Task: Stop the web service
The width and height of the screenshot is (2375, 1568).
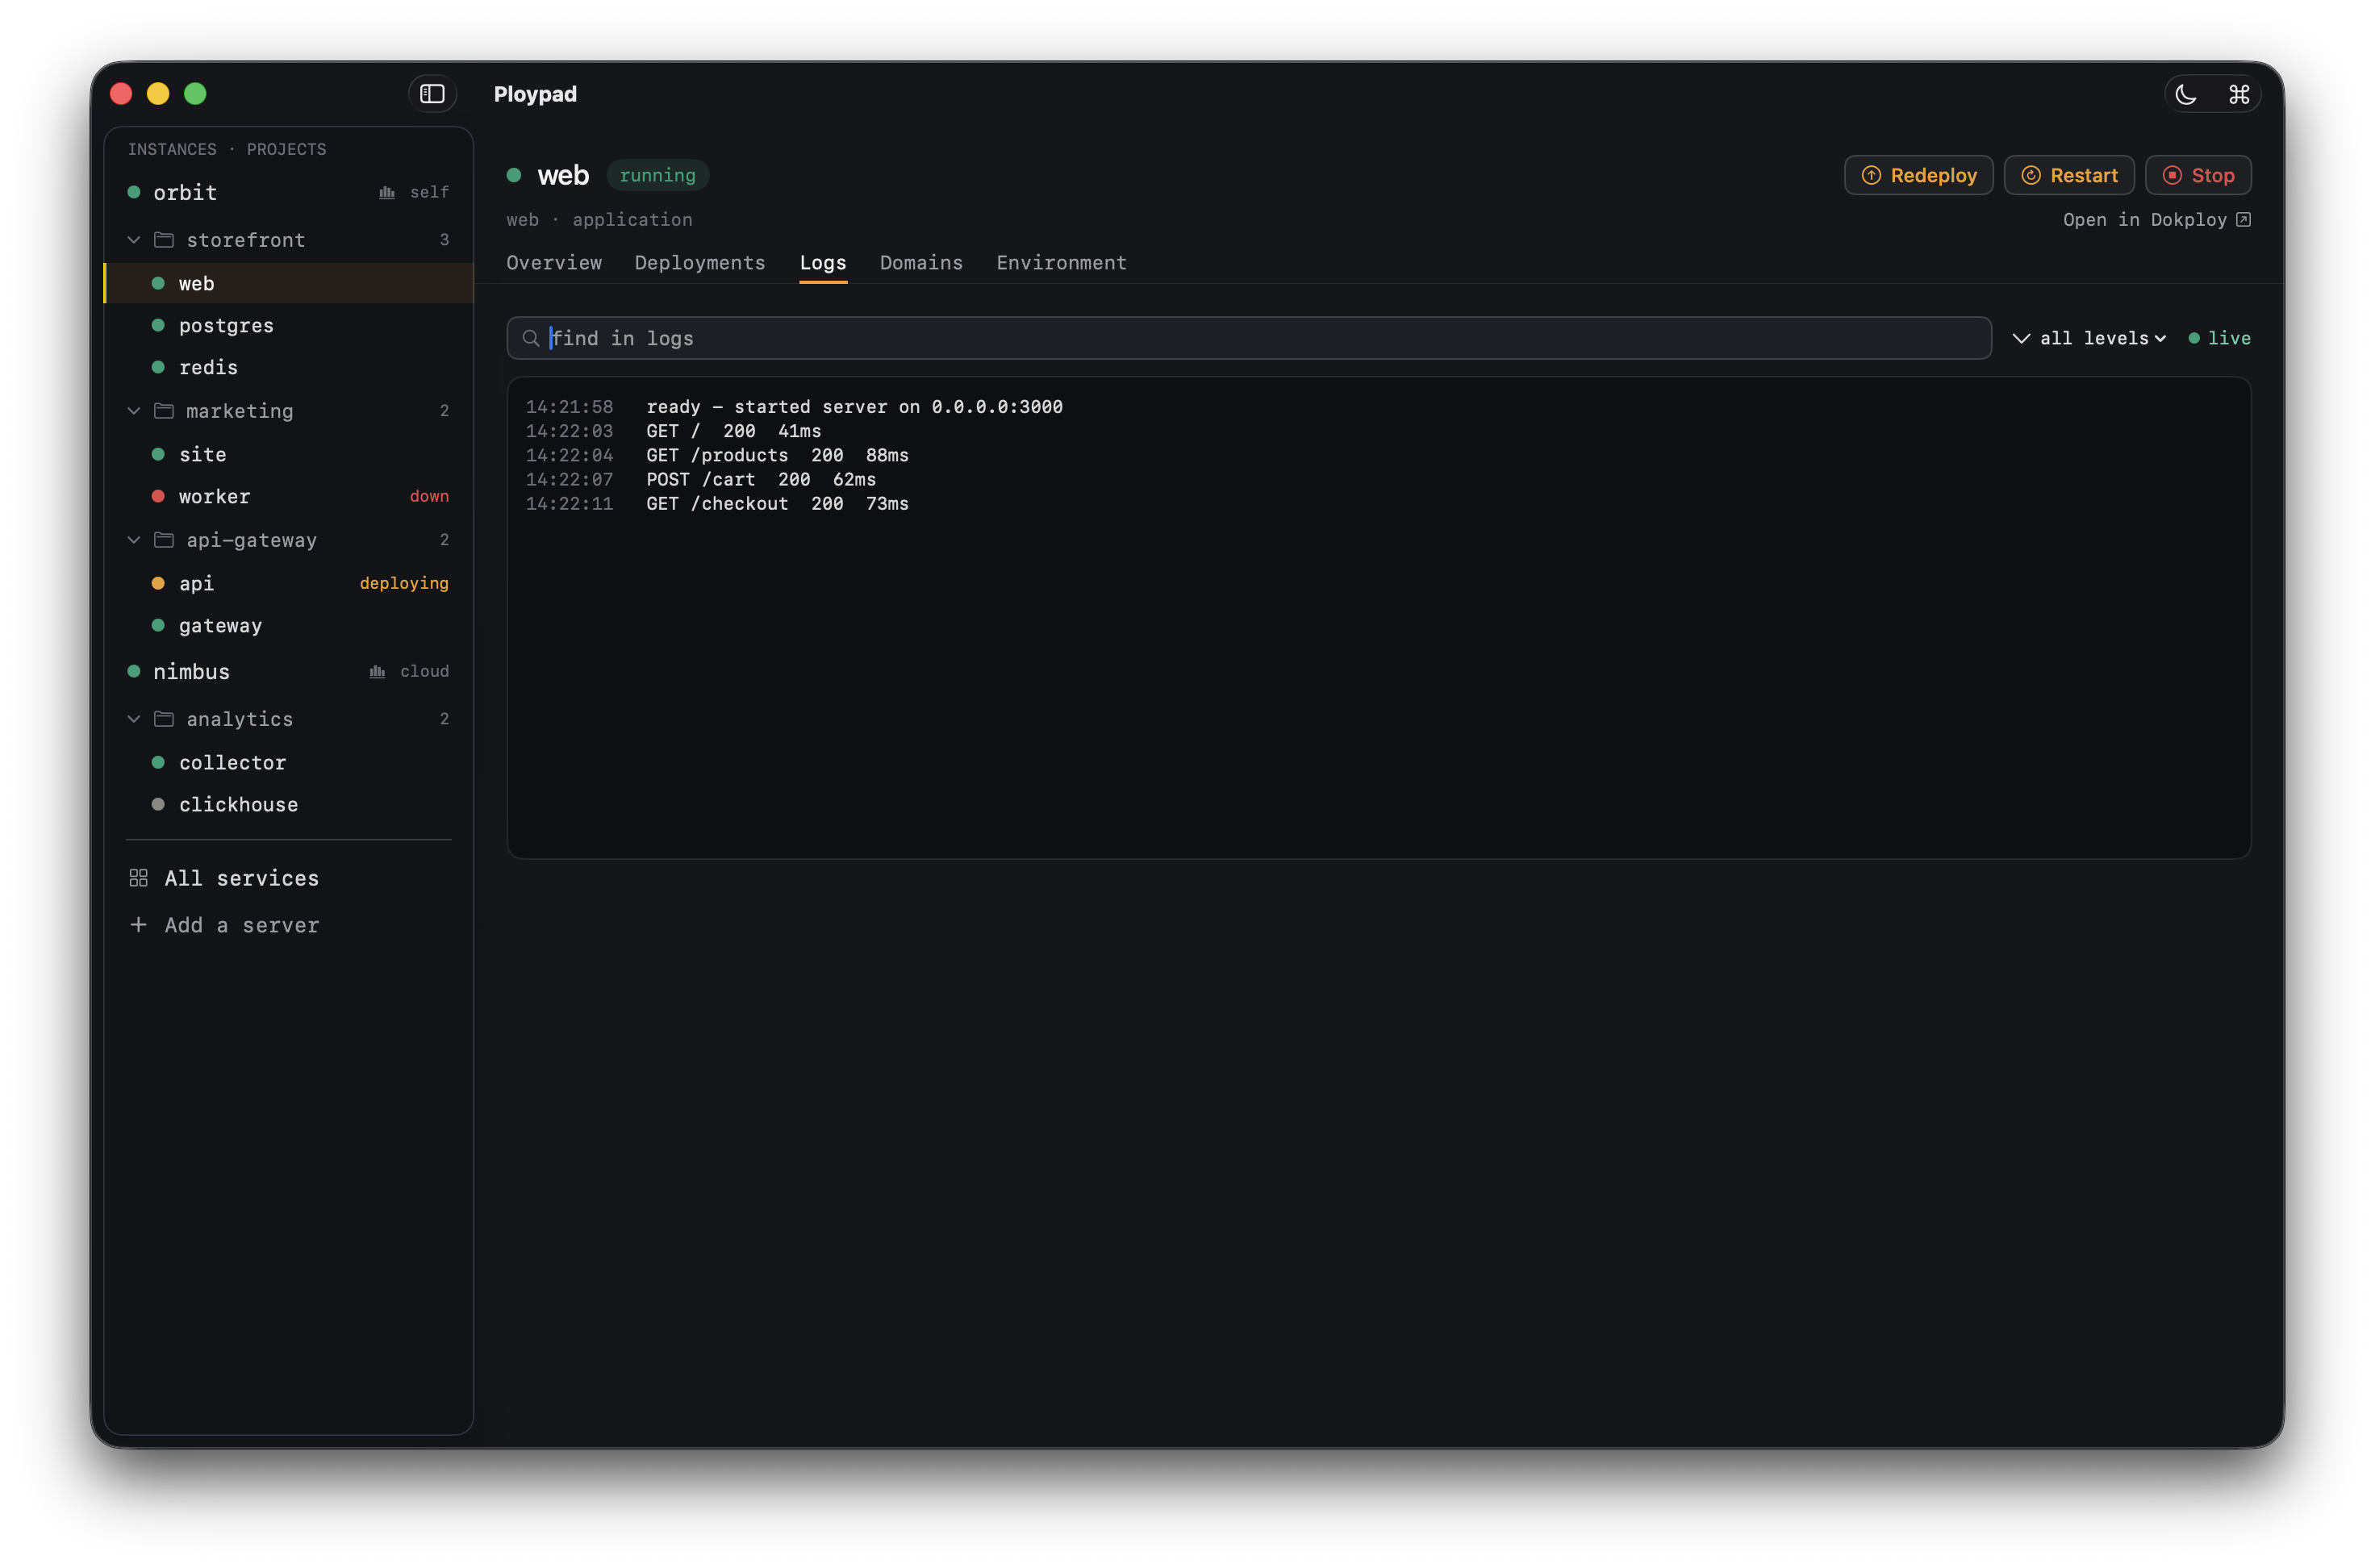Action: [x=2197, y=175]
